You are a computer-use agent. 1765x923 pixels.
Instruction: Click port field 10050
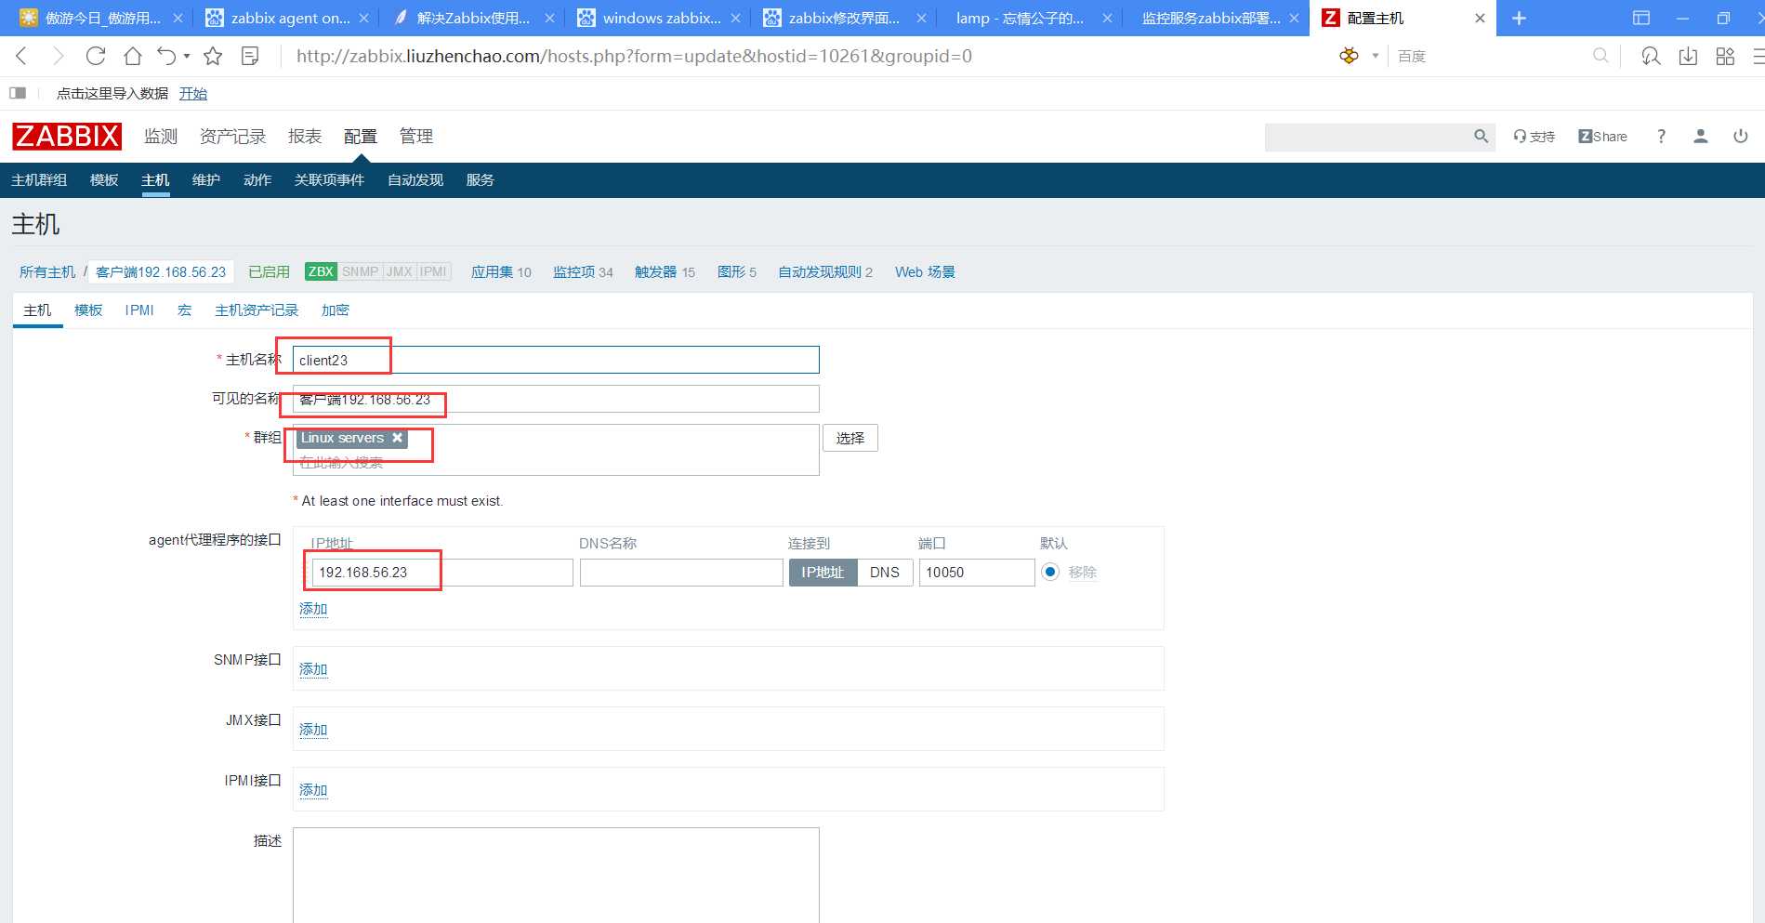[x=977, y=573]
